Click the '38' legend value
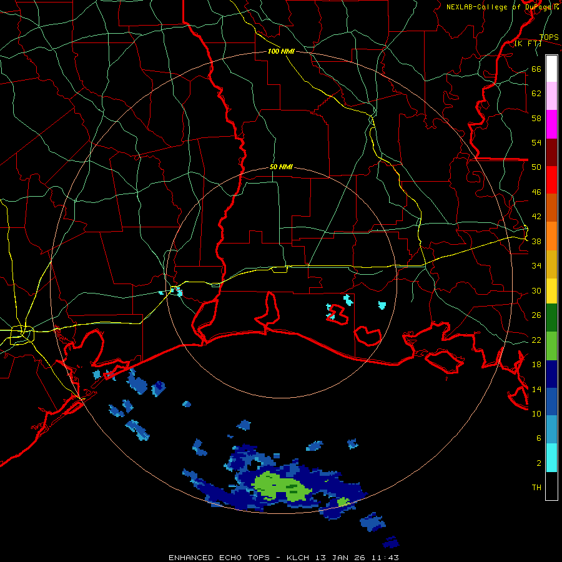The image size is (562, 562). pos(536,242)
